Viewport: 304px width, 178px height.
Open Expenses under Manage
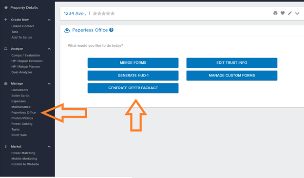pyautogui.click(x=19, y=101)
